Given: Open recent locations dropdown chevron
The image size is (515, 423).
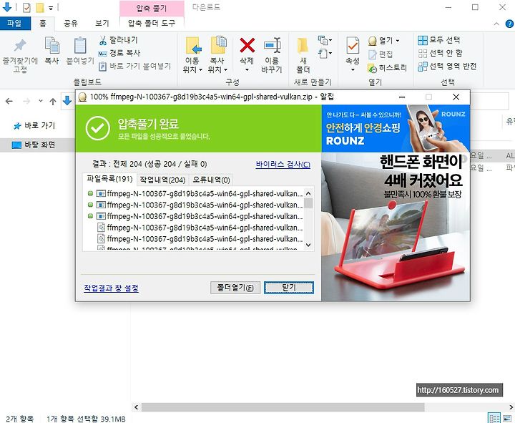Looking at the screenshot, I should (40, 101).
